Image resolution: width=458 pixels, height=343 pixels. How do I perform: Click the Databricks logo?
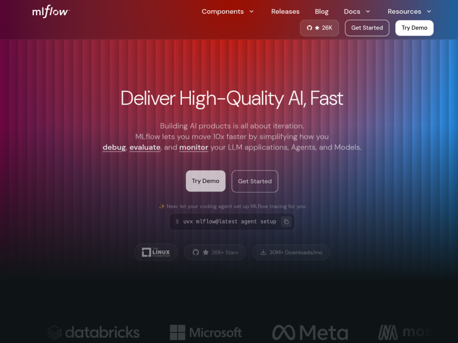click(x=93, y=332)
